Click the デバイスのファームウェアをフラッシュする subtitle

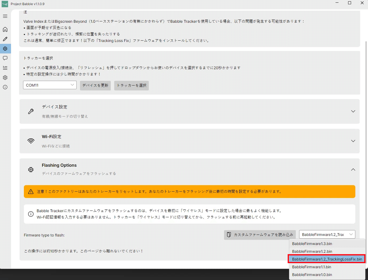(79, 174)
